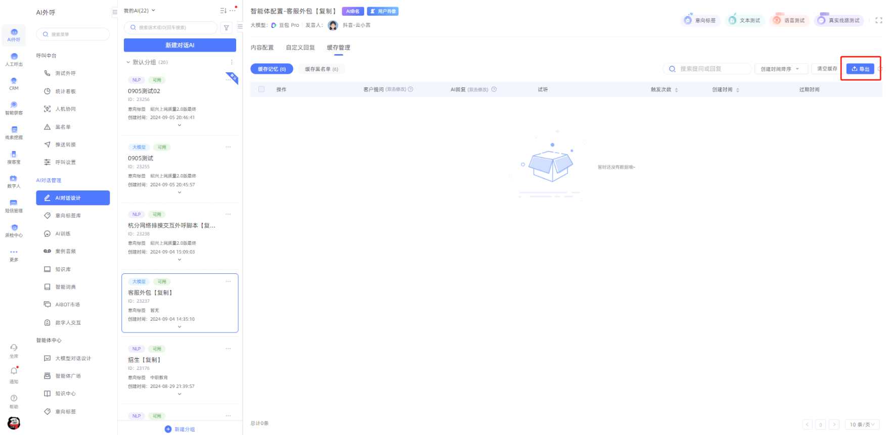Select the 缓存记忆 (0) pill
This screenshot has width=888, height=435.
272,69
